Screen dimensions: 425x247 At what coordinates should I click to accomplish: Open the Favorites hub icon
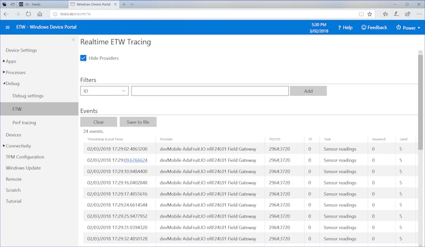[385, 14]
